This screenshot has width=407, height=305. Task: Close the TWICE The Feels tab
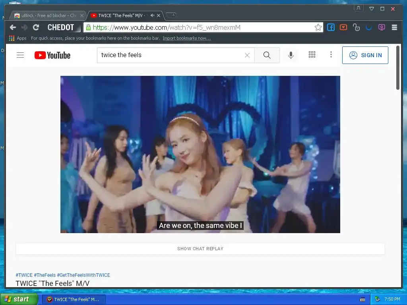tap(159, 15)
